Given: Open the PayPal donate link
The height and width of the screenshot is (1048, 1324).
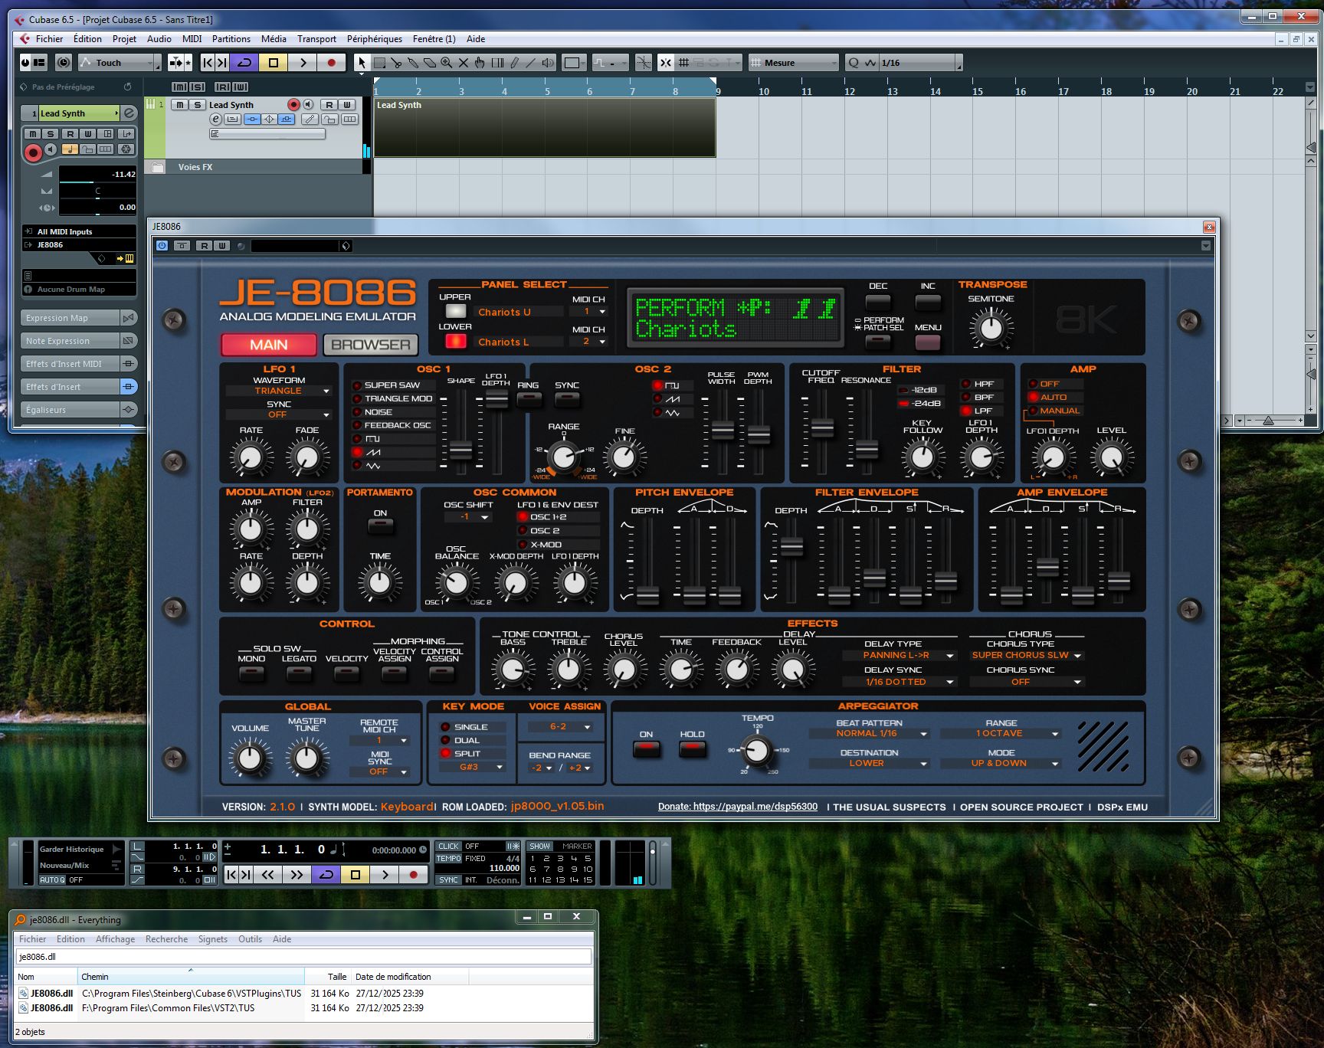Looking at the screenshot, I should [x=737, y=807].
